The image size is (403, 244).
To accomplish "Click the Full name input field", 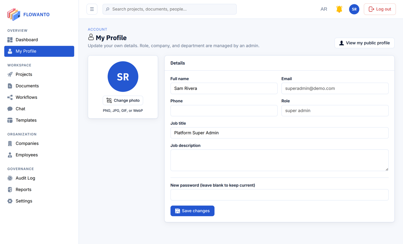I will 224,88.
